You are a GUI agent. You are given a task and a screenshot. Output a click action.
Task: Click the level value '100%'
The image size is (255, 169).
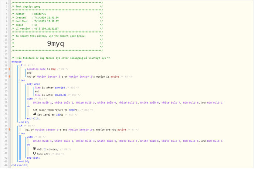click(59, 115)
